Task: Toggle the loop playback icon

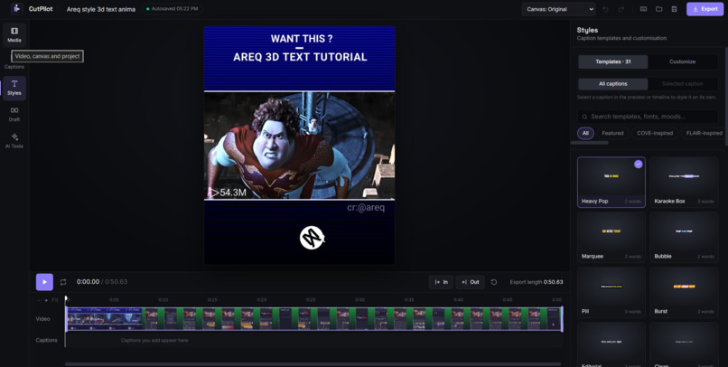Action: [63, 282]
